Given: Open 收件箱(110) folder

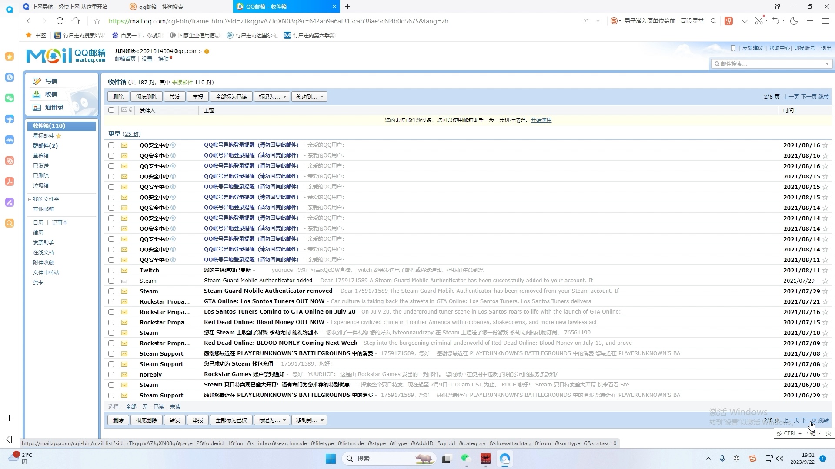Looking at the screenshot, I should 62,126.
